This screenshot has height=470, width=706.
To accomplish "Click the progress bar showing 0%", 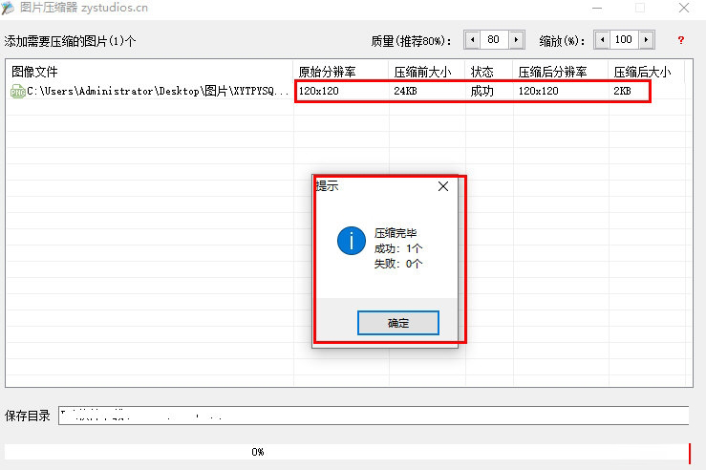I will pyautogui.click(x=345, y=452).
